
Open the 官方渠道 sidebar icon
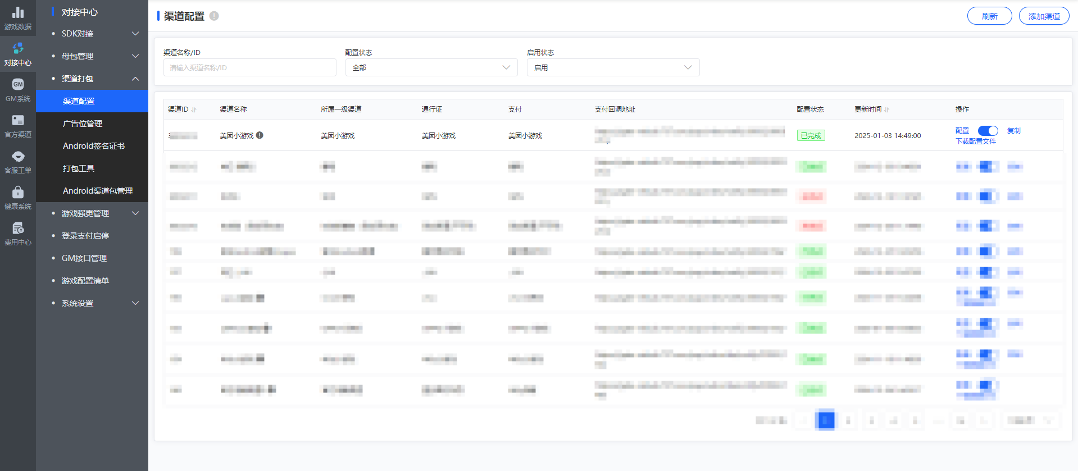[x=18, y=126]
